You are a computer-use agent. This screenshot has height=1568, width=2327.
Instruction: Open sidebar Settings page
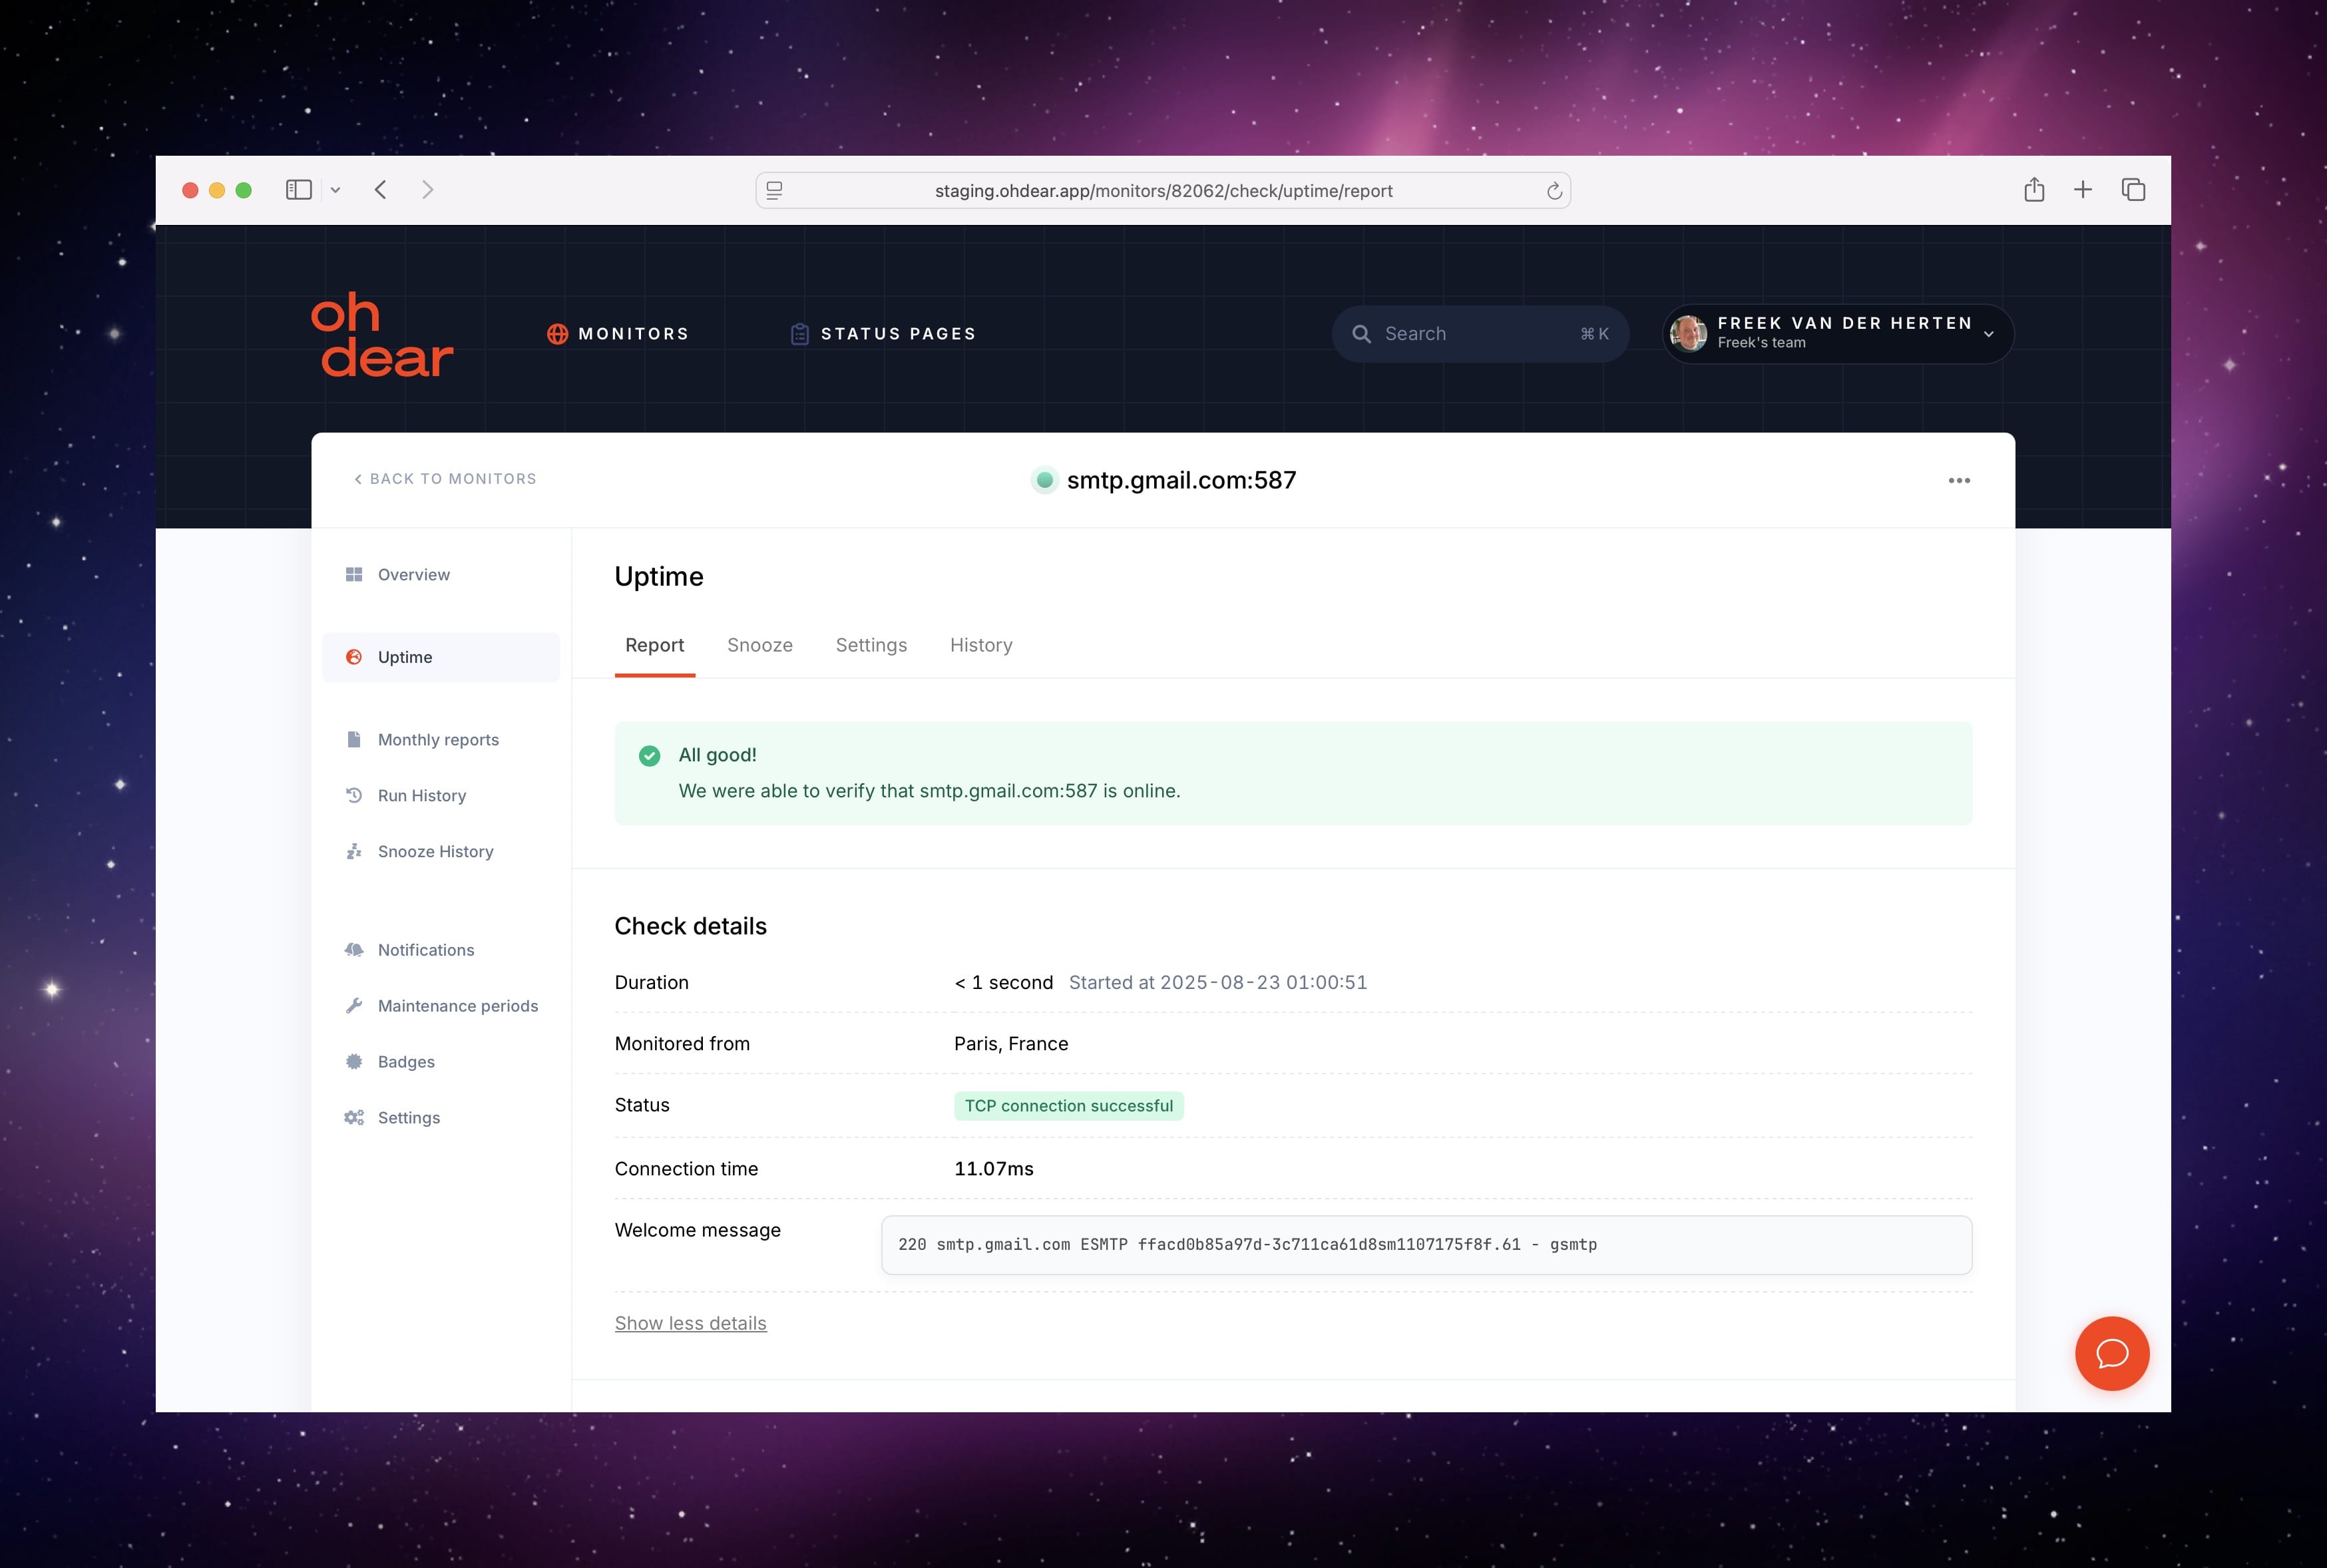(441, 1117)
